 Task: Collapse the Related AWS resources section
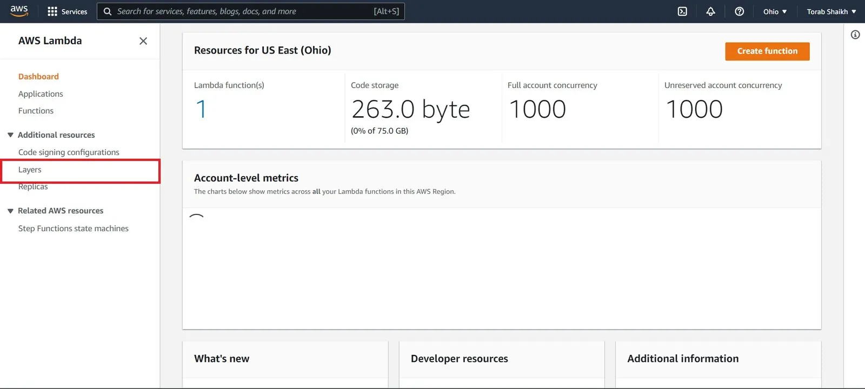coord(10,211)
